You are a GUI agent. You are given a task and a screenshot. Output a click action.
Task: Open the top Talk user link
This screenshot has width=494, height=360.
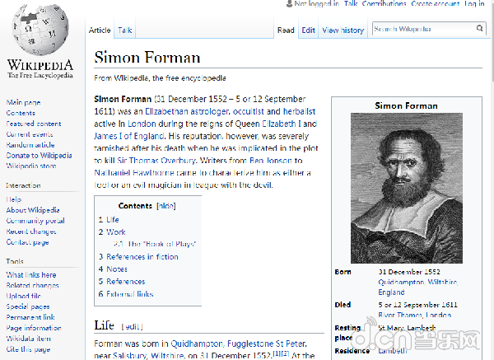351,3
